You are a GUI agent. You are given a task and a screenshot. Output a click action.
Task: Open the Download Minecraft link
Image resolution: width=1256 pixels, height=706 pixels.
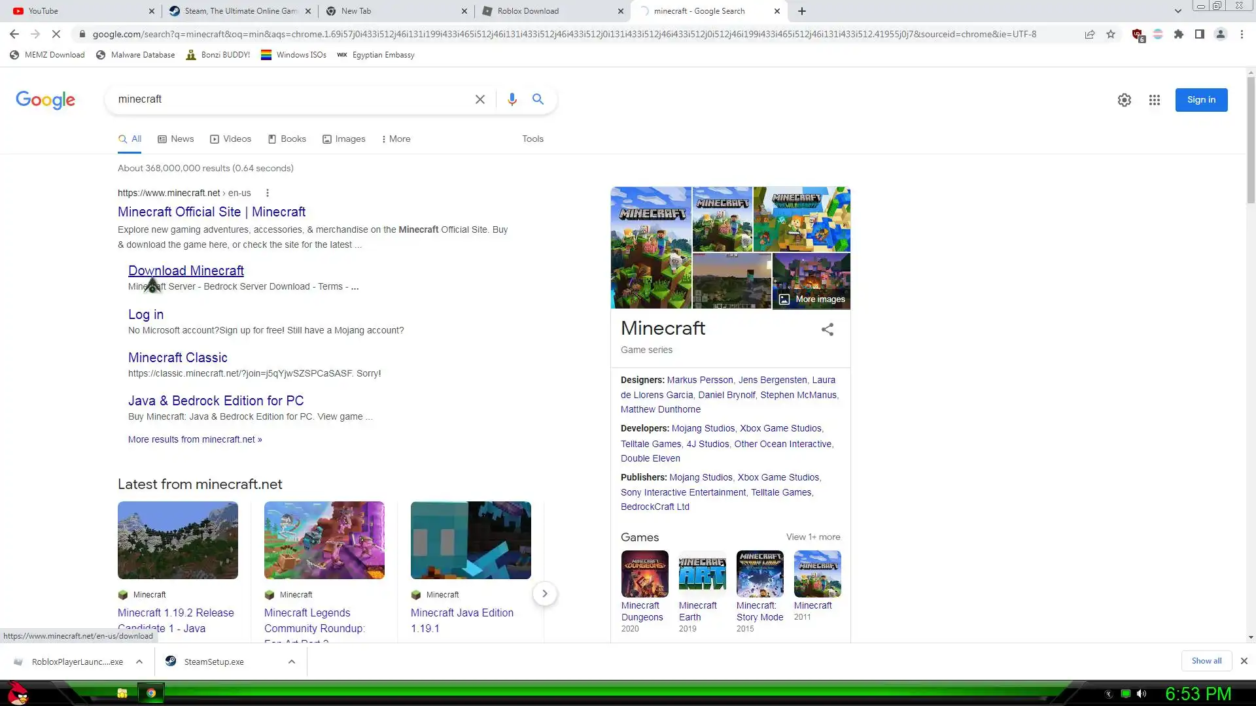(186, 271)
